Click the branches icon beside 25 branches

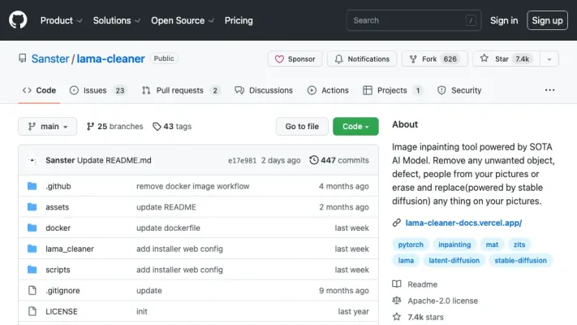tap(90, 127)
